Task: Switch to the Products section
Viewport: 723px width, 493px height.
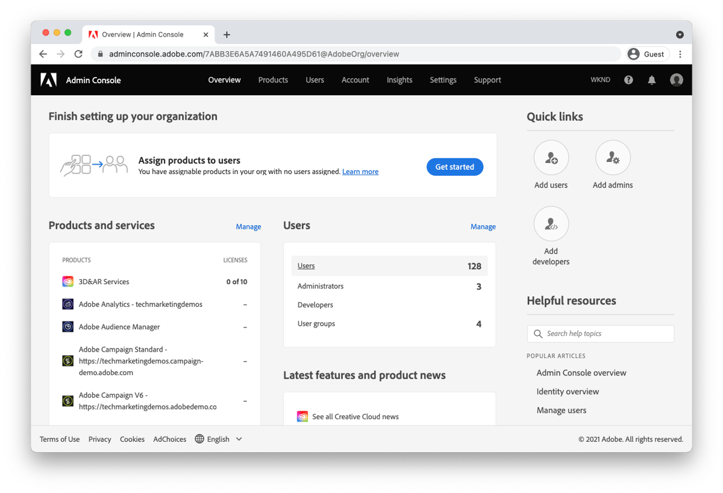Action: pos(273,79)
